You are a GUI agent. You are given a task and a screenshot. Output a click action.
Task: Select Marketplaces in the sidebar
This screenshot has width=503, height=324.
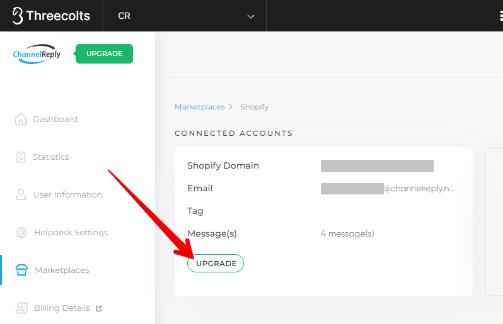coord(62,271)
